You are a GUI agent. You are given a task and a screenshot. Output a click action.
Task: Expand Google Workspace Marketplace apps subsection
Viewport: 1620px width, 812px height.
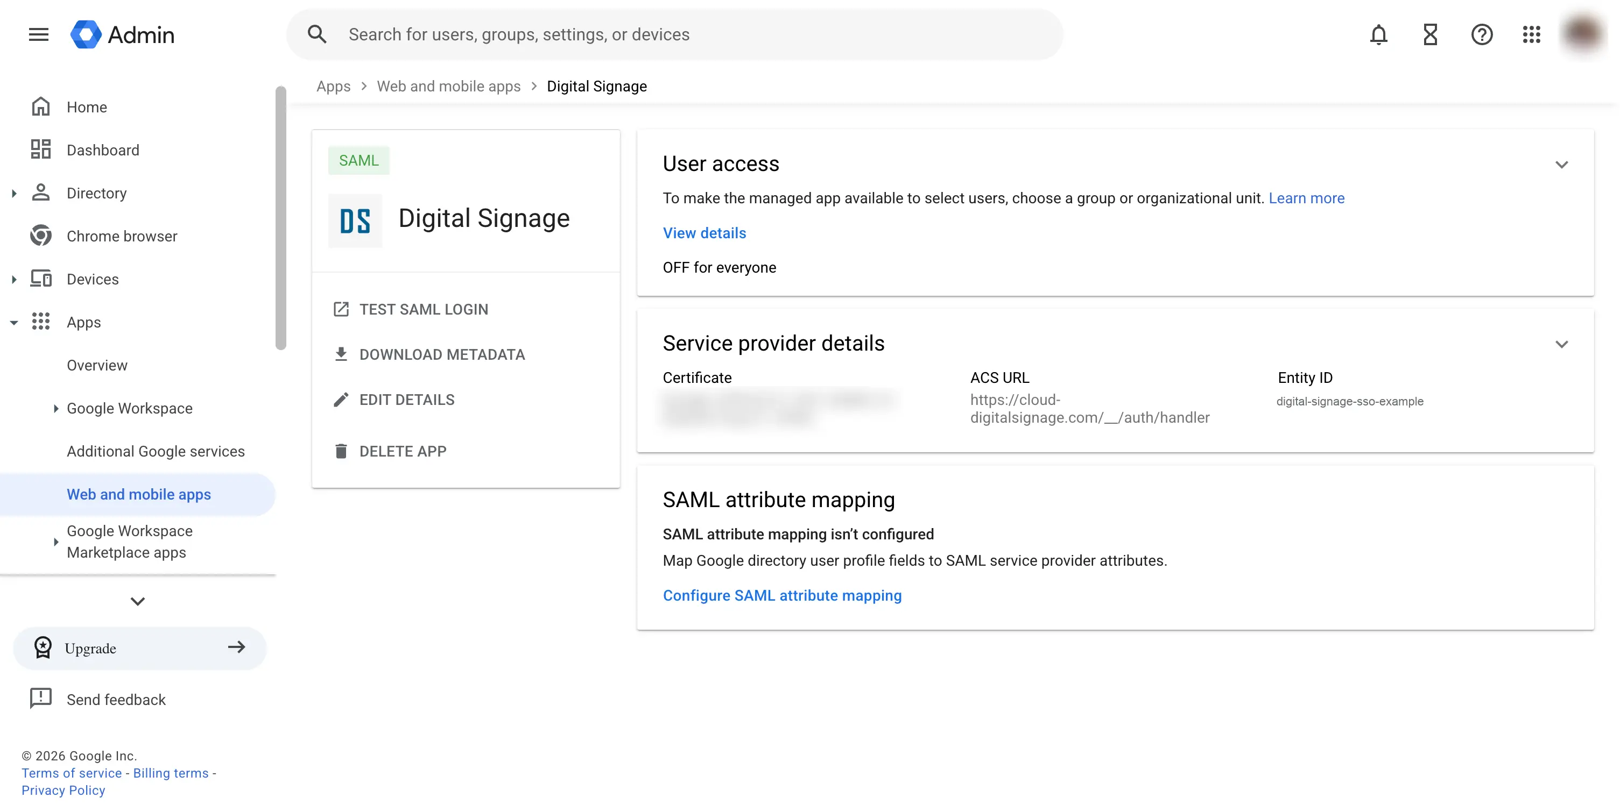[55, 542]
